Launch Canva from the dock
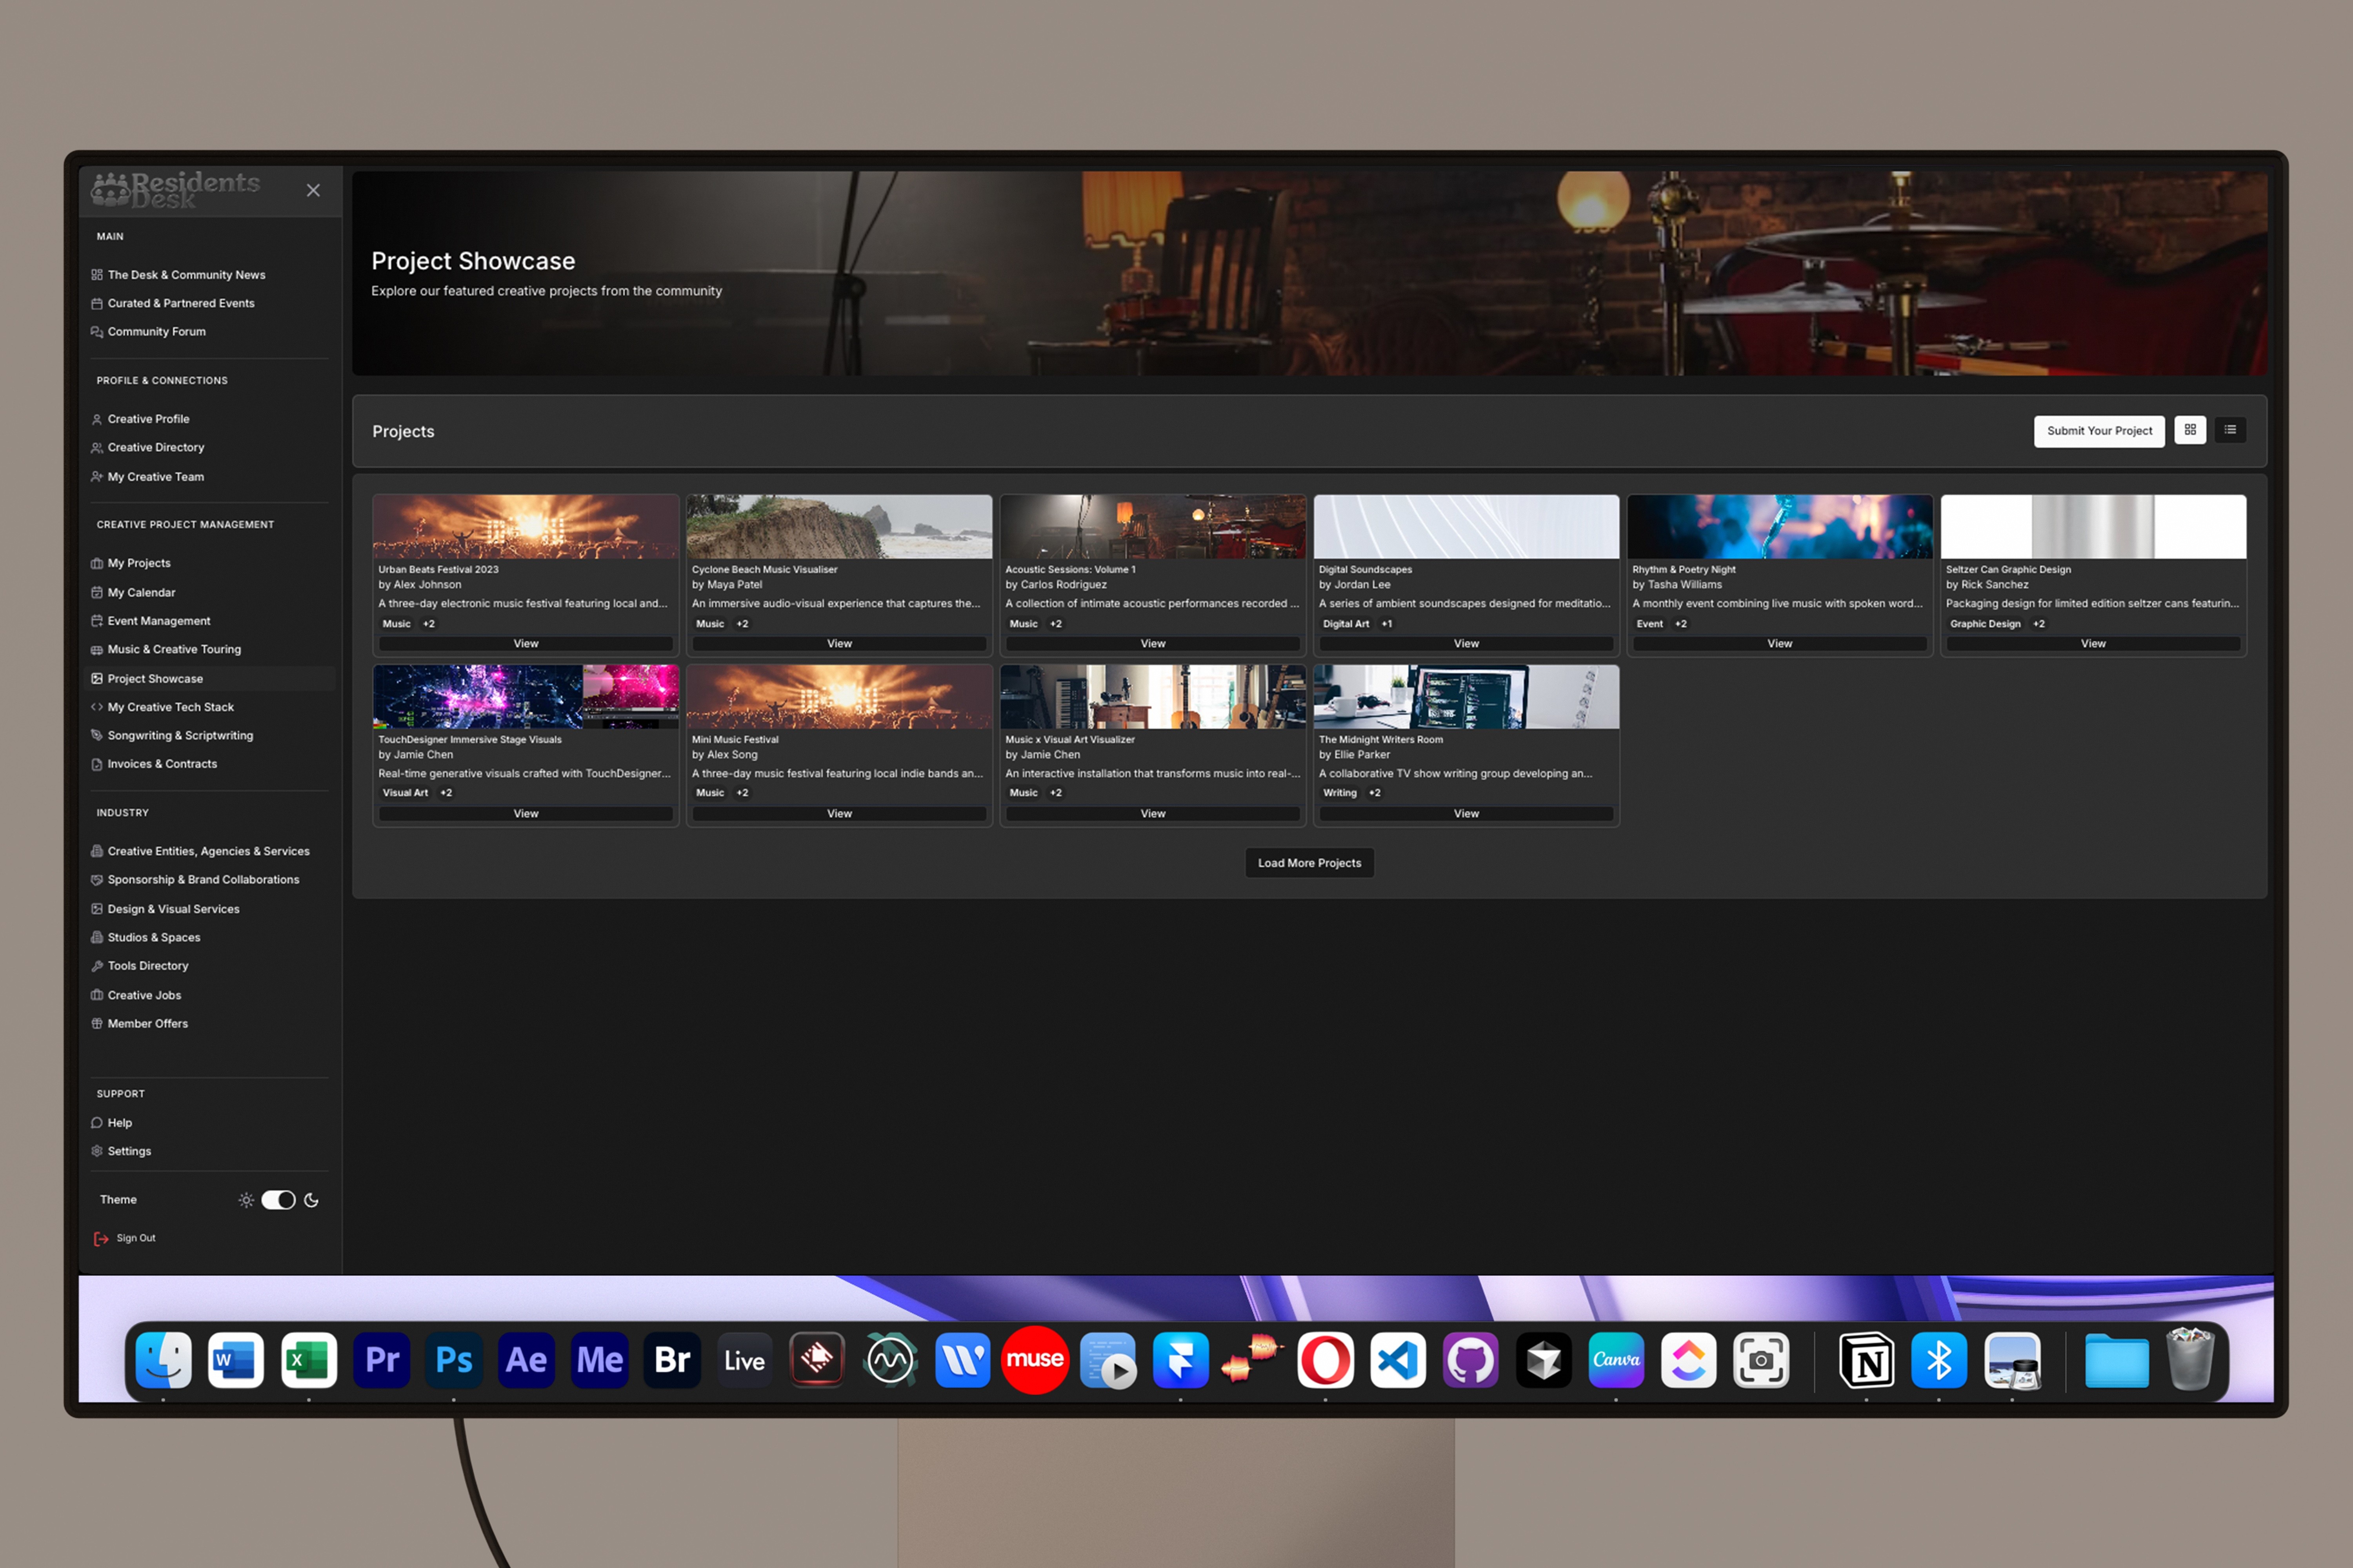The image size is (2353, 1568). pos(1616,1360)
